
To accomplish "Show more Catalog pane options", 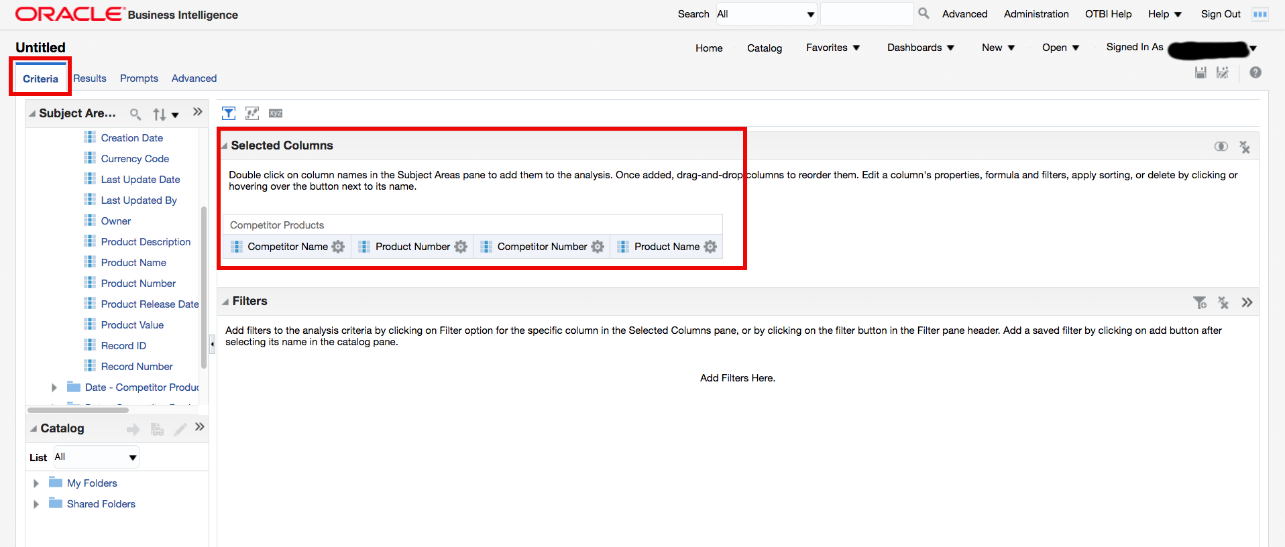I will [199, 427].
